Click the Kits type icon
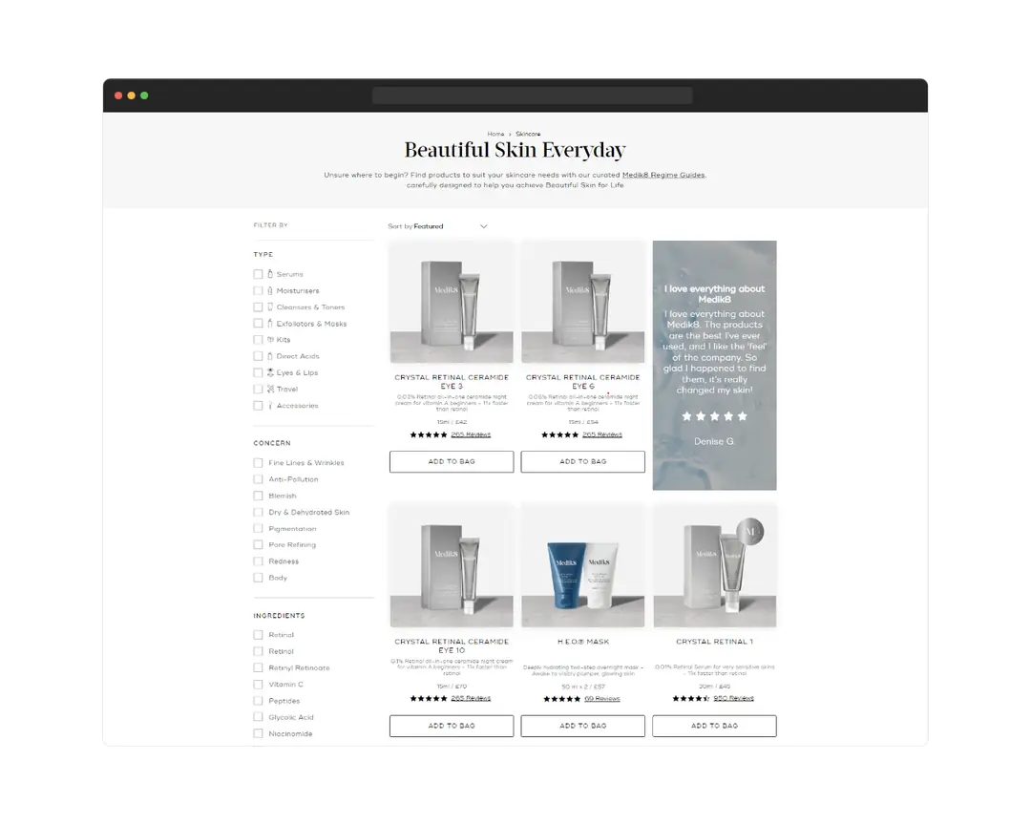This screenshot has height=825, width=1031. point(269,340)
